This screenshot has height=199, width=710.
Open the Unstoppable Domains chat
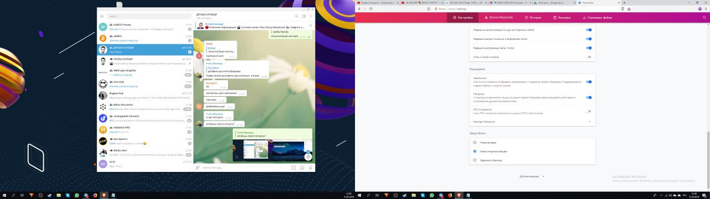coord(145,118)
